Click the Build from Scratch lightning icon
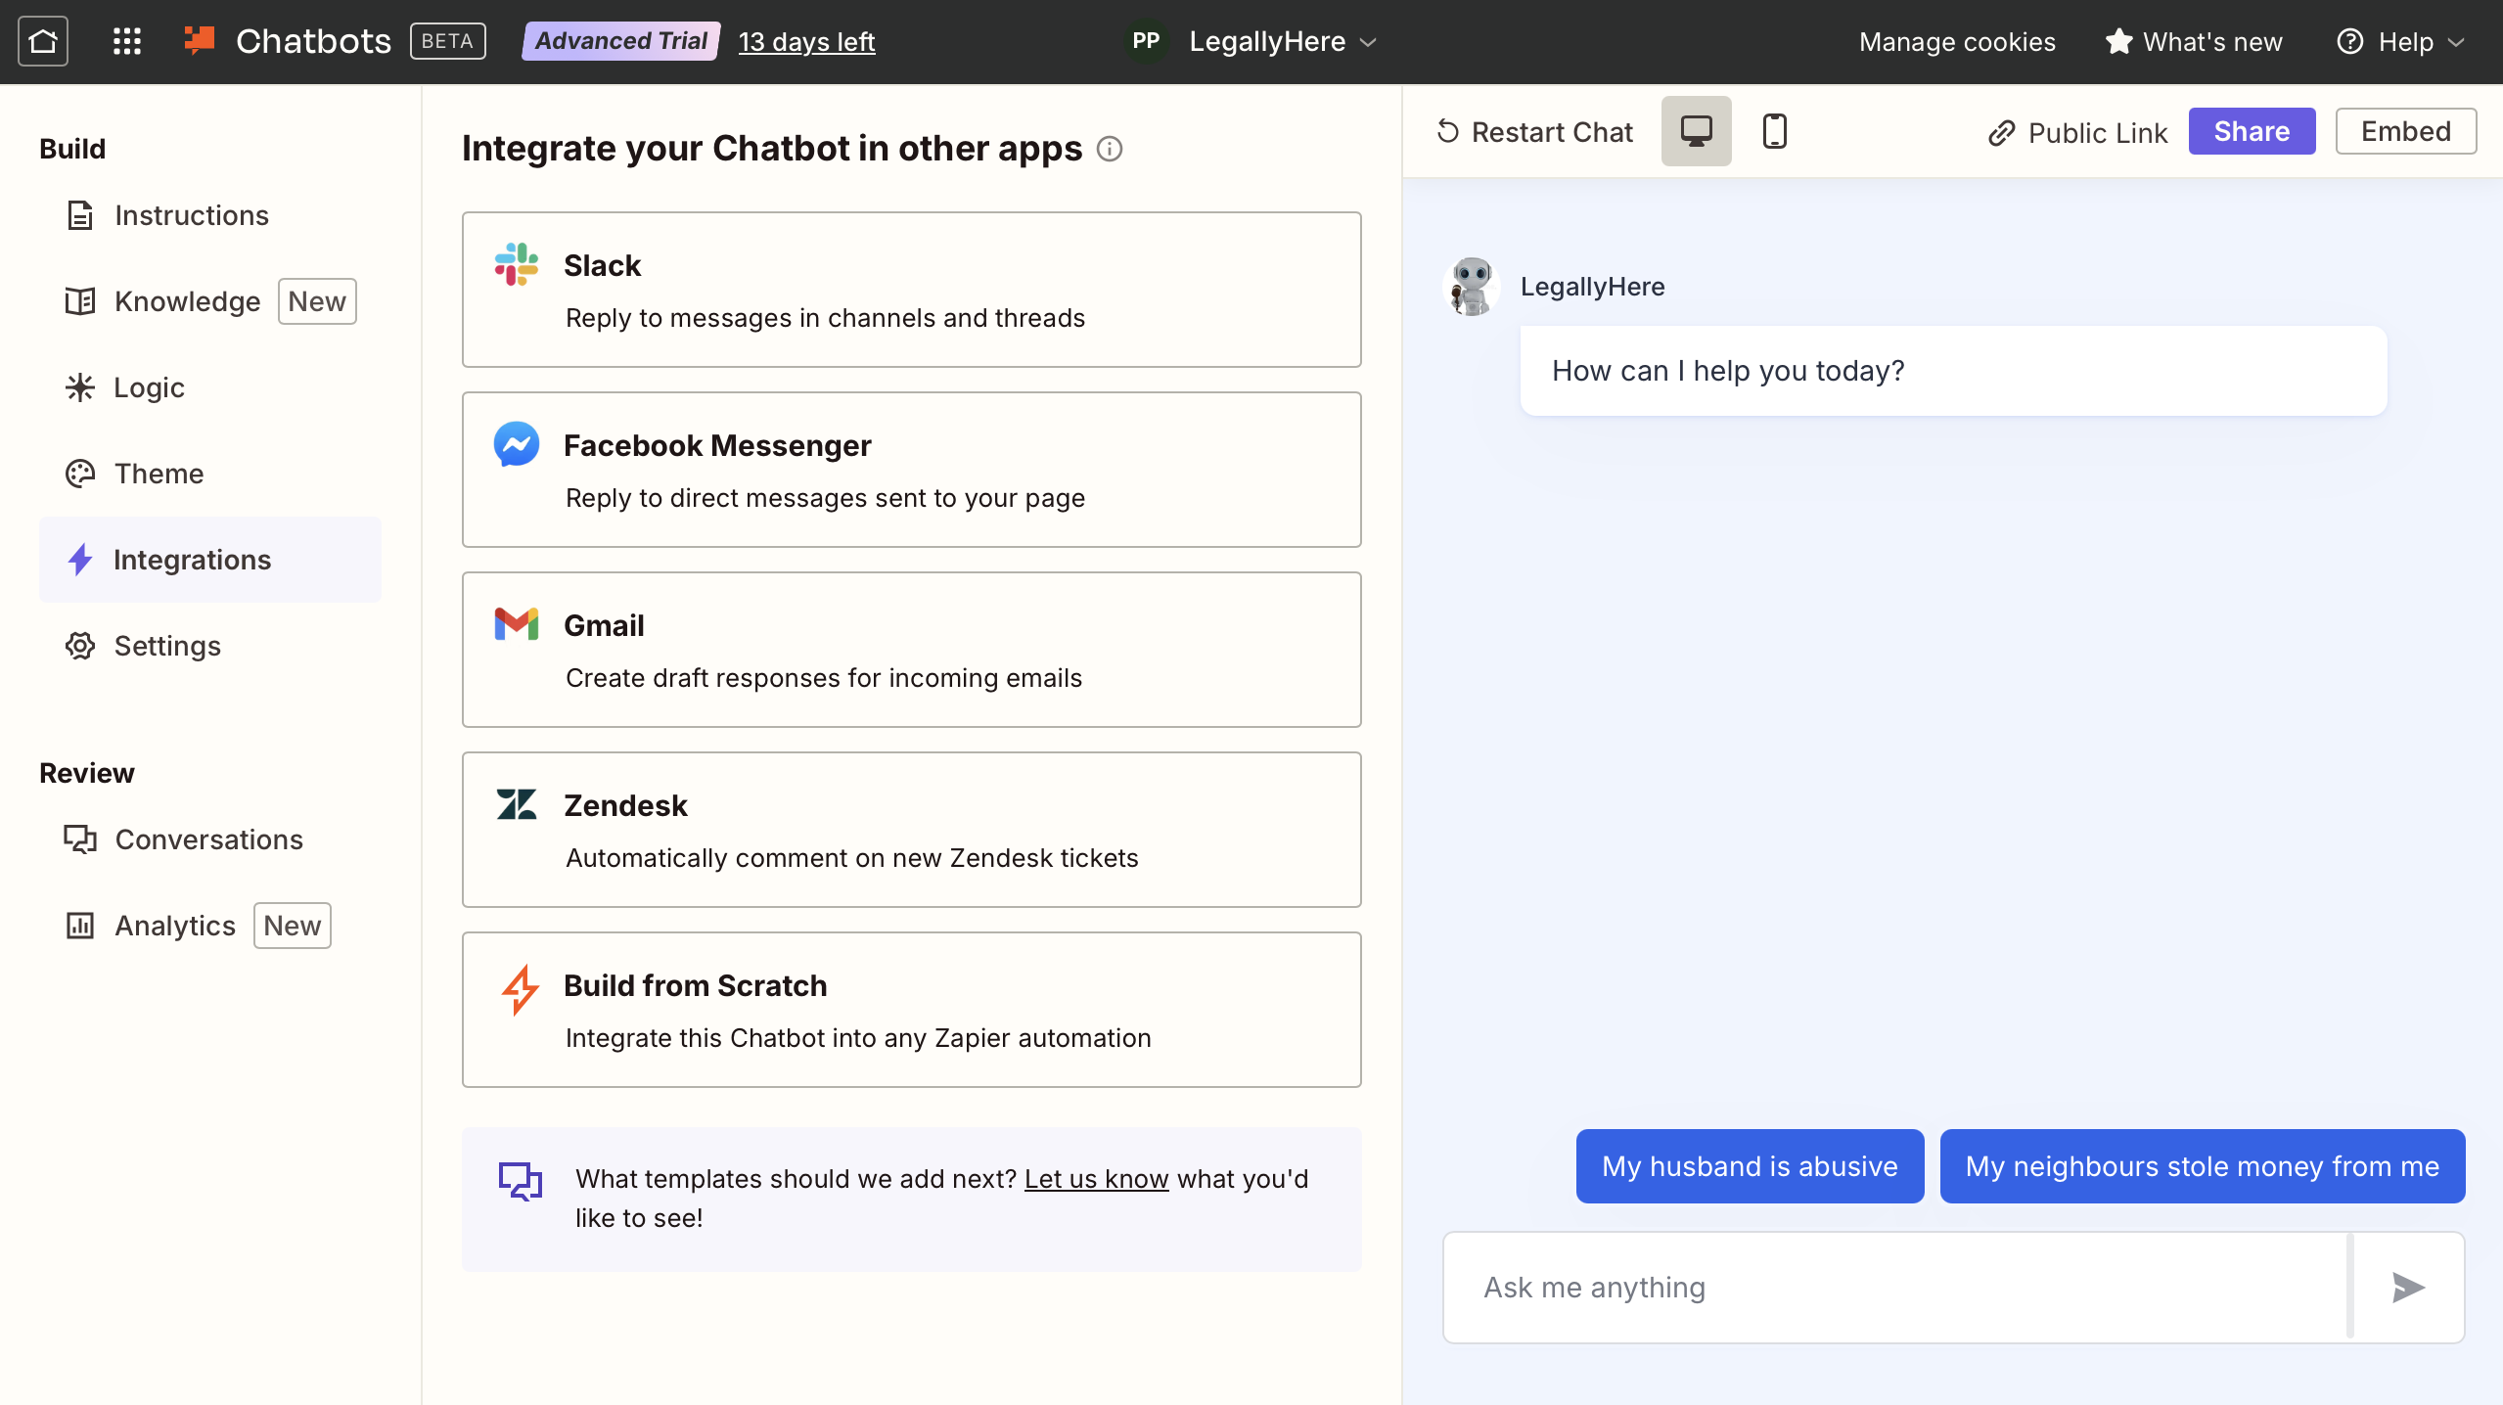This screenshot has height=1405, width=2503. coord(520,989)
